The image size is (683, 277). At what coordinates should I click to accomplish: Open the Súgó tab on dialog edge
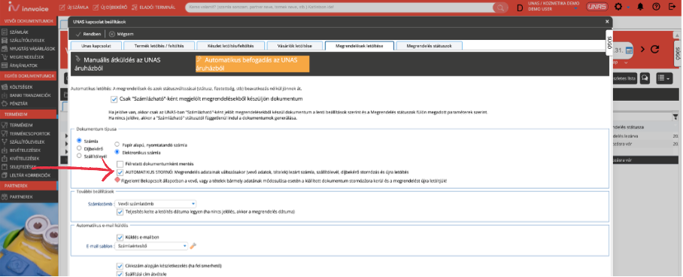coord(609,43)
